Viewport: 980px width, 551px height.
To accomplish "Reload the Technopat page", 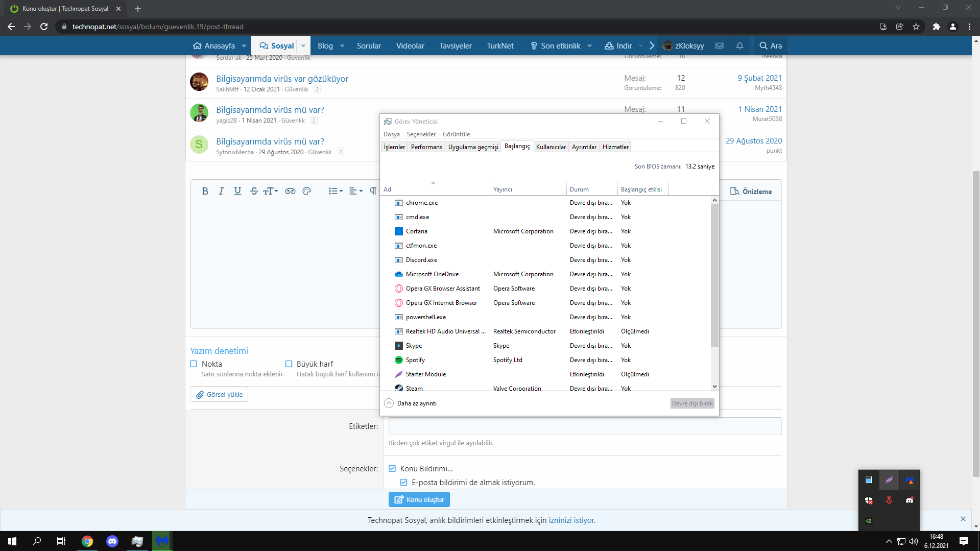I will 44,27.
